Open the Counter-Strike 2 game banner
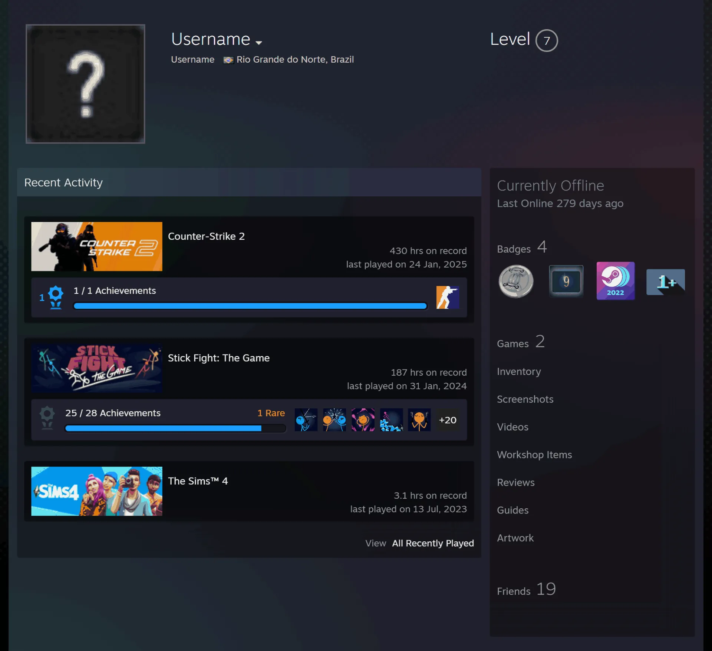 96,246
